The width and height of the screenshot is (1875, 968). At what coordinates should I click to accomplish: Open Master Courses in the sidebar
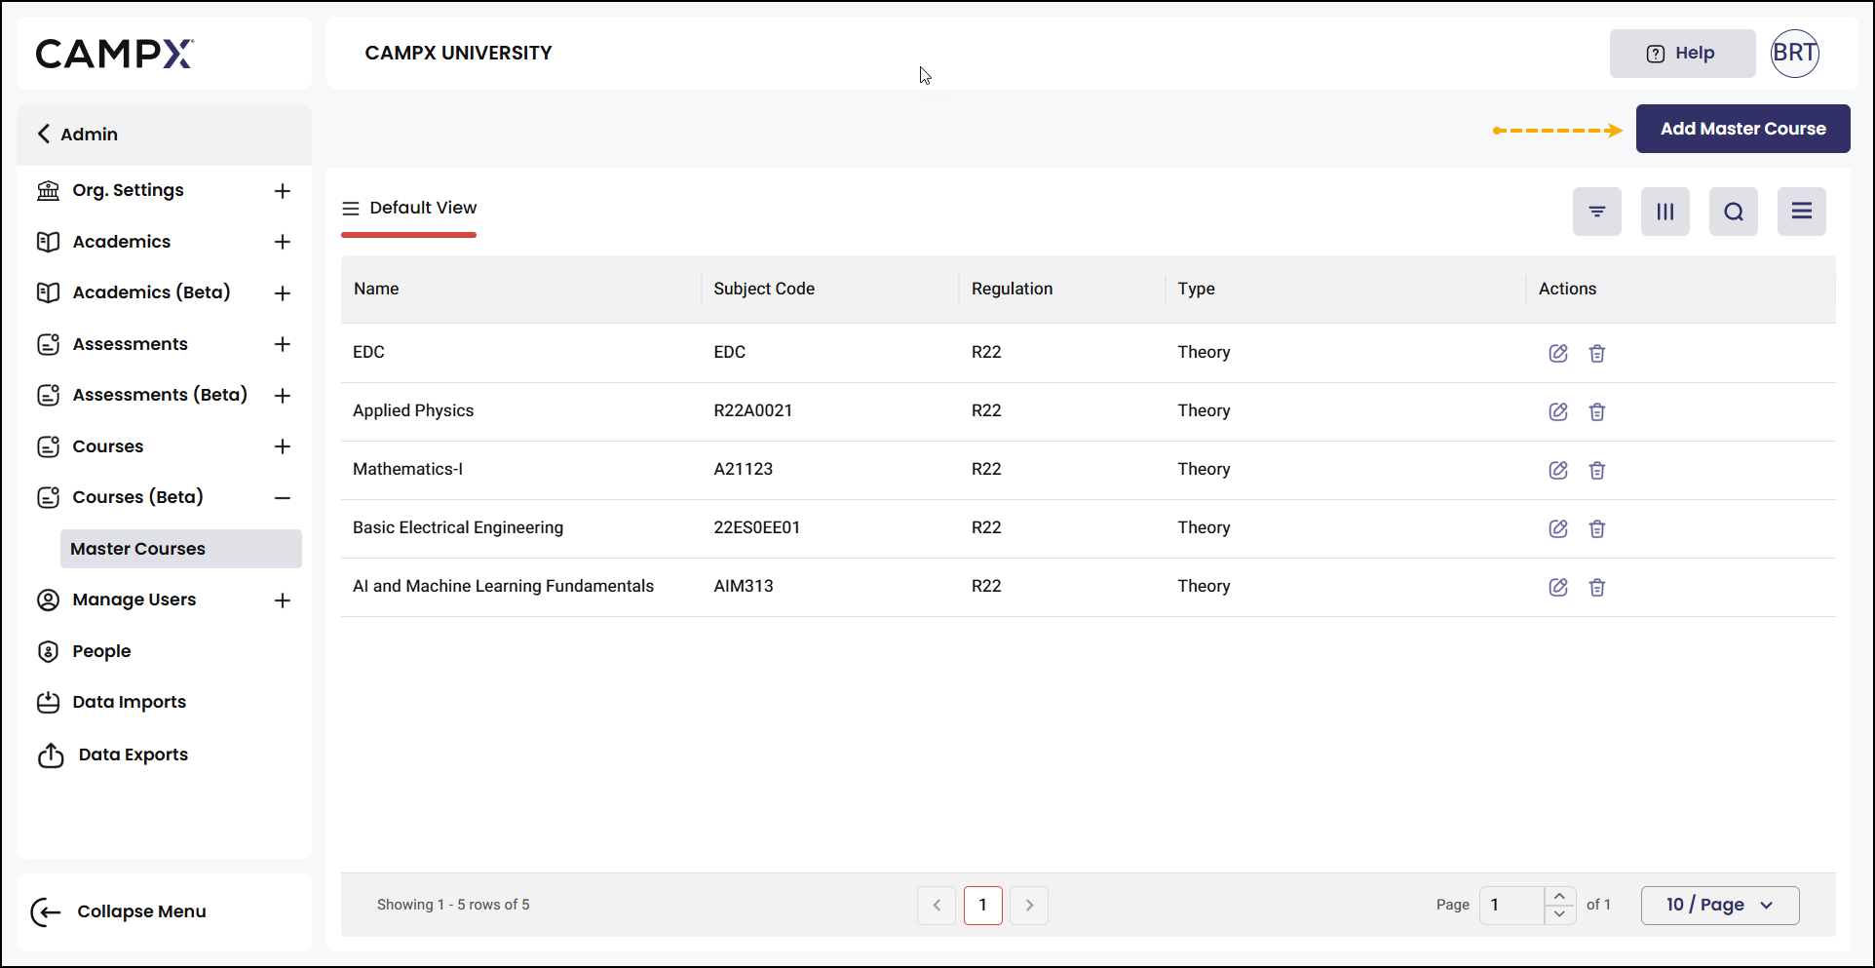pos(181,549)
